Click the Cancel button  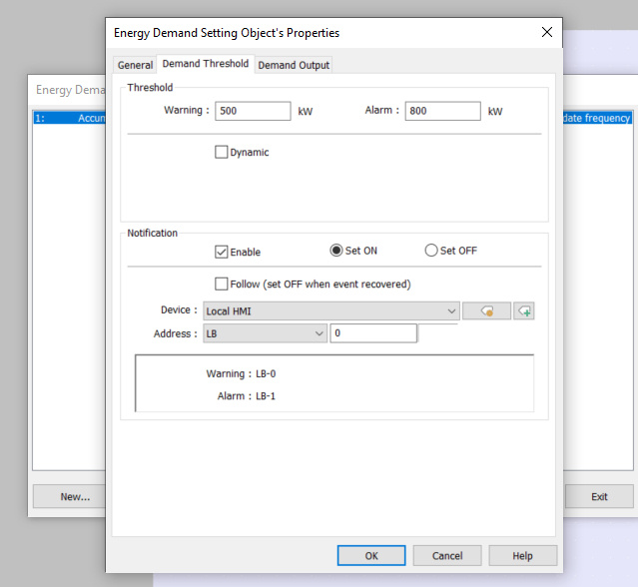(446, 556)
